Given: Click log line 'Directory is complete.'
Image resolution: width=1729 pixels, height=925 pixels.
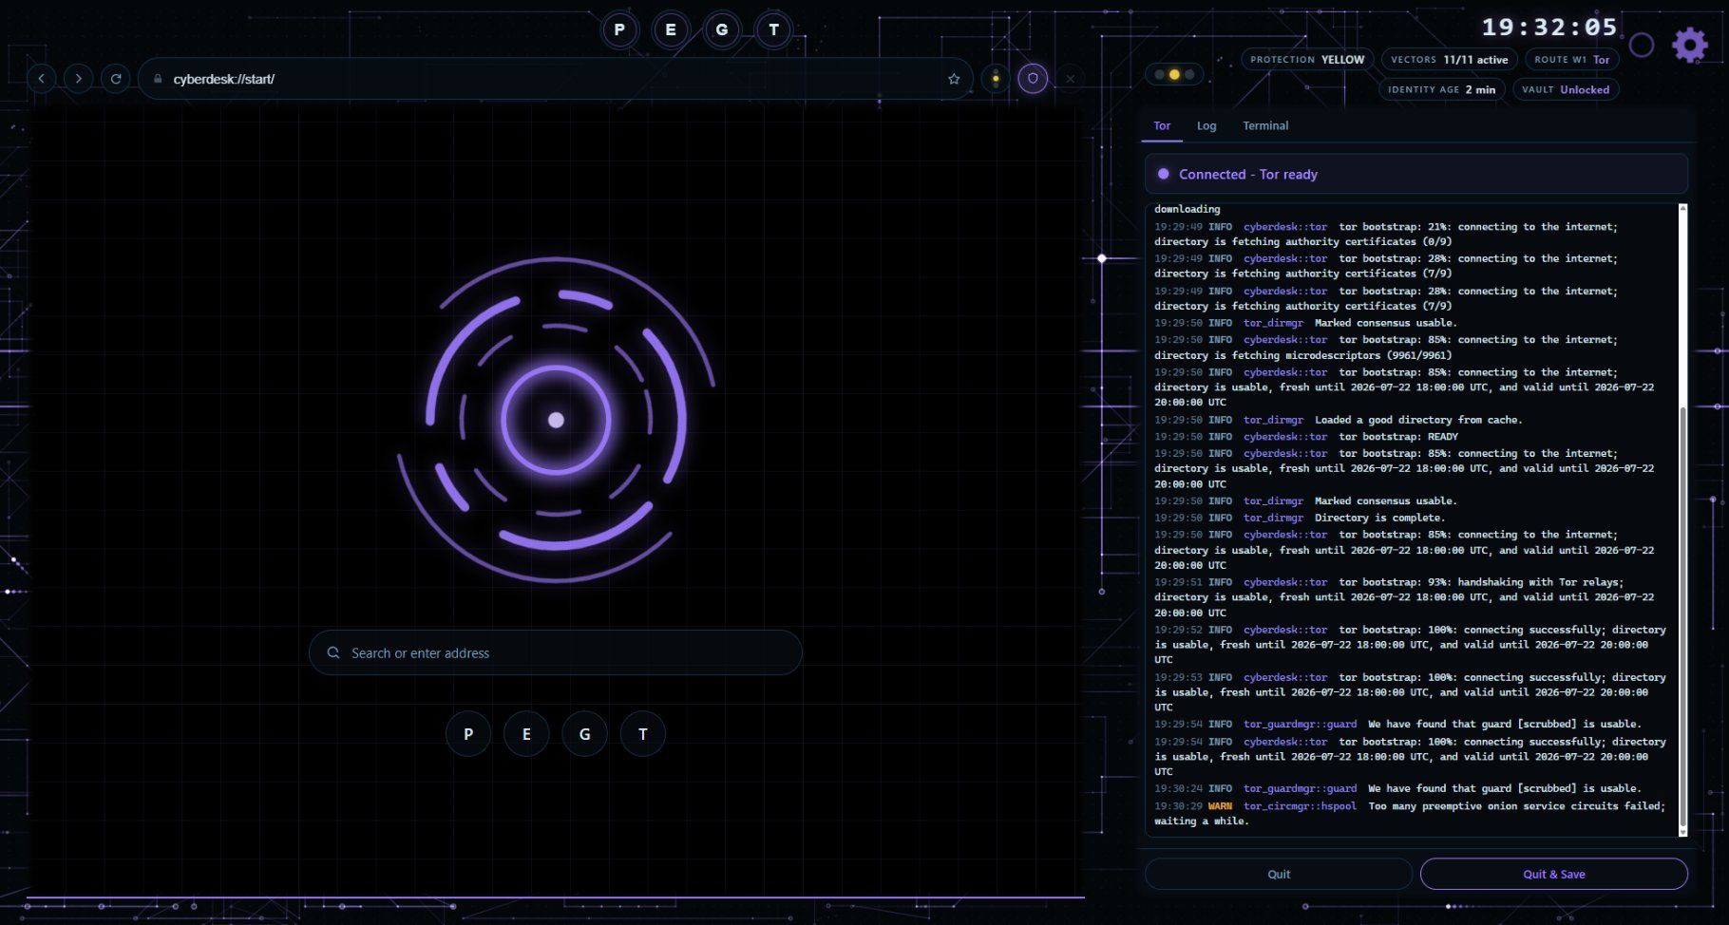Looking at the screenshot, I should click(x=1300, y=518).
